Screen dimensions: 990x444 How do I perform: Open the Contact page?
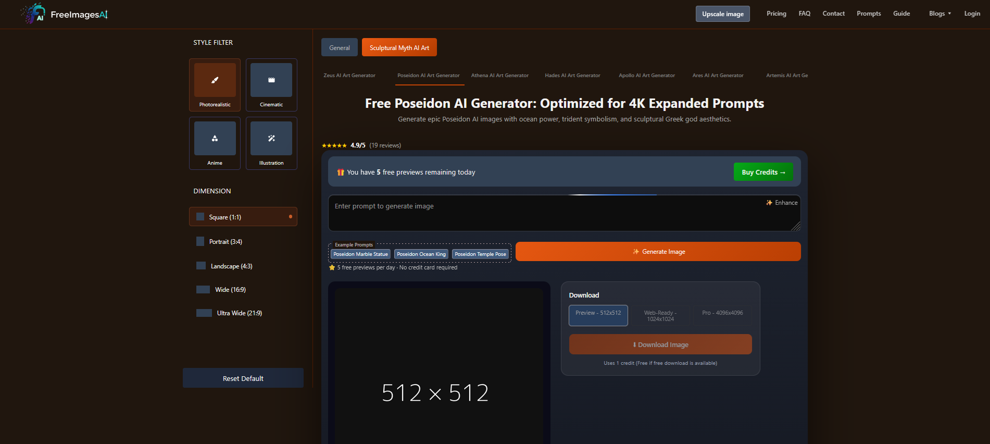[834, 14]
